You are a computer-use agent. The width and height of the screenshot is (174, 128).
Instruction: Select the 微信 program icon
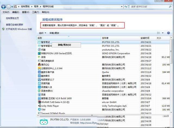39,57
